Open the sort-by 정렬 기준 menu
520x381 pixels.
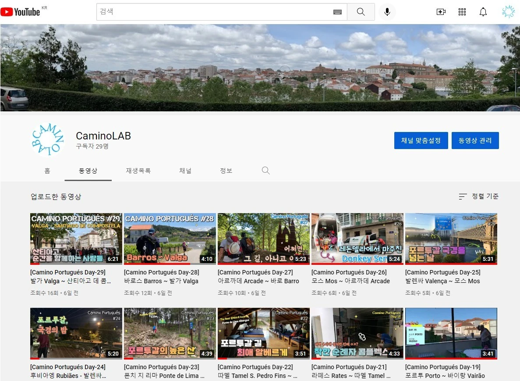[x=478, y=196]
